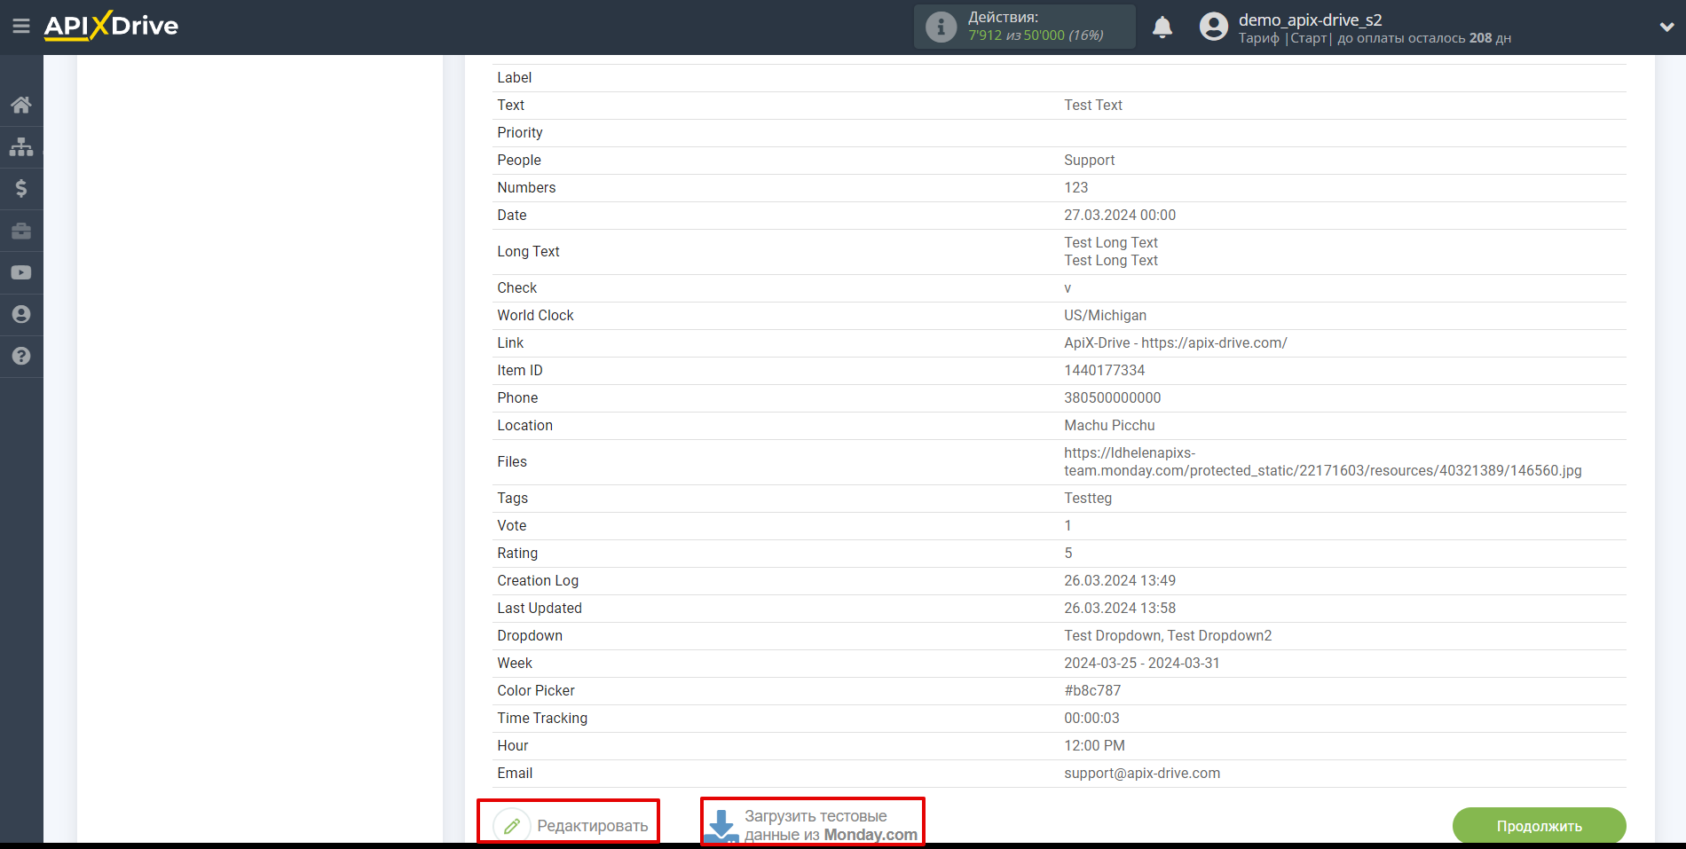This screenshot has width=1686, height=849.
Task: Click the pencil edit icon
Action: point(512,826)
